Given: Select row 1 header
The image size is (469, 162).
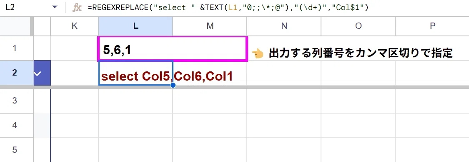Looking at the screenshot, I should click(x=14, y=48).
